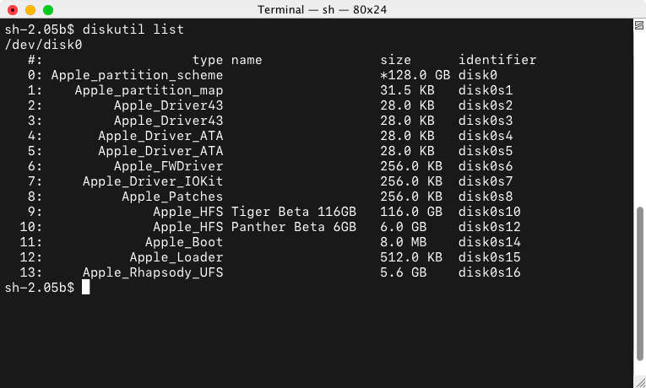Image resolution: width=646 pixels, height=388 pixels.
Task: Click the block cursor at the last prompt
Action: click(85, 287)
